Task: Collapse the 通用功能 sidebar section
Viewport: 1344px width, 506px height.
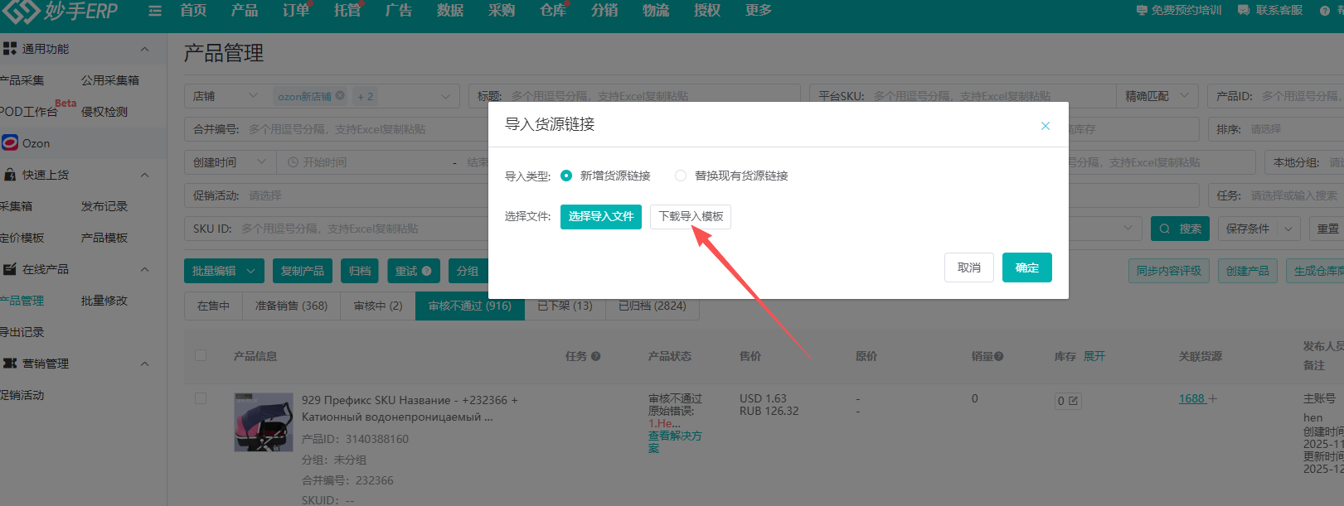Action: [145, 49]
